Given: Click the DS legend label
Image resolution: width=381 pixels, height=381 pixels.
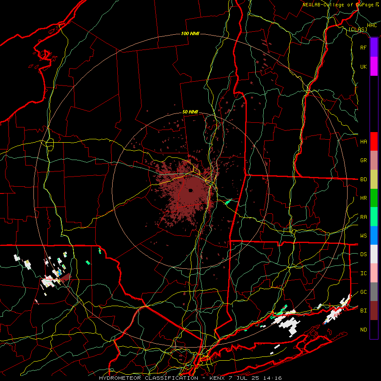Looking at the screenshot, I should click(363, 254).
